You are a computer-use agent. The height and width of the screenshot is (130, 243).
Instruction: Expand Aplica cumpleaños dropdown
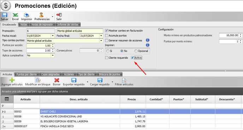click(x=53, y=55)
